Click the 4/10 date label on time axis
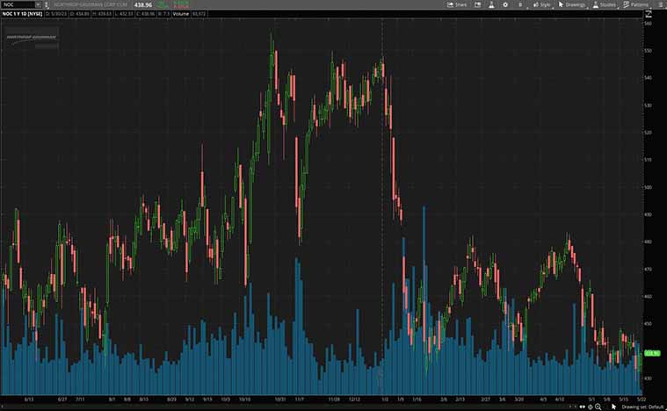667x411 pixels. coord(560,400)
